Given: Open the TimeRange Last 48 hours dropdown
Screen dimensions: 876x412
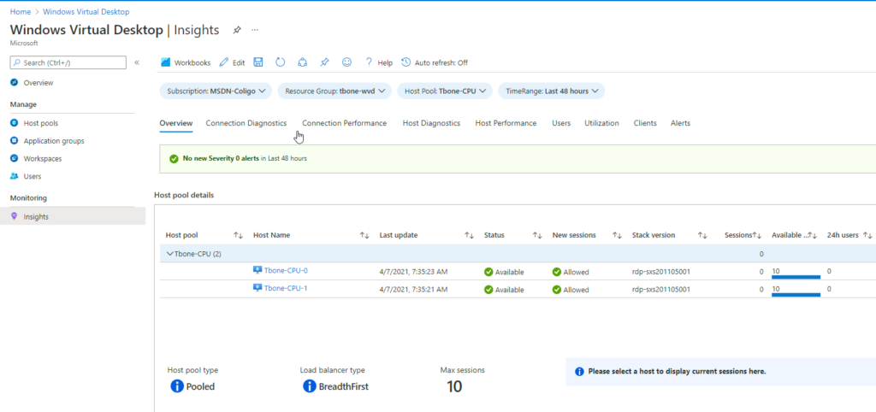Looking at the screenshot, I should (x=552, y=91).
